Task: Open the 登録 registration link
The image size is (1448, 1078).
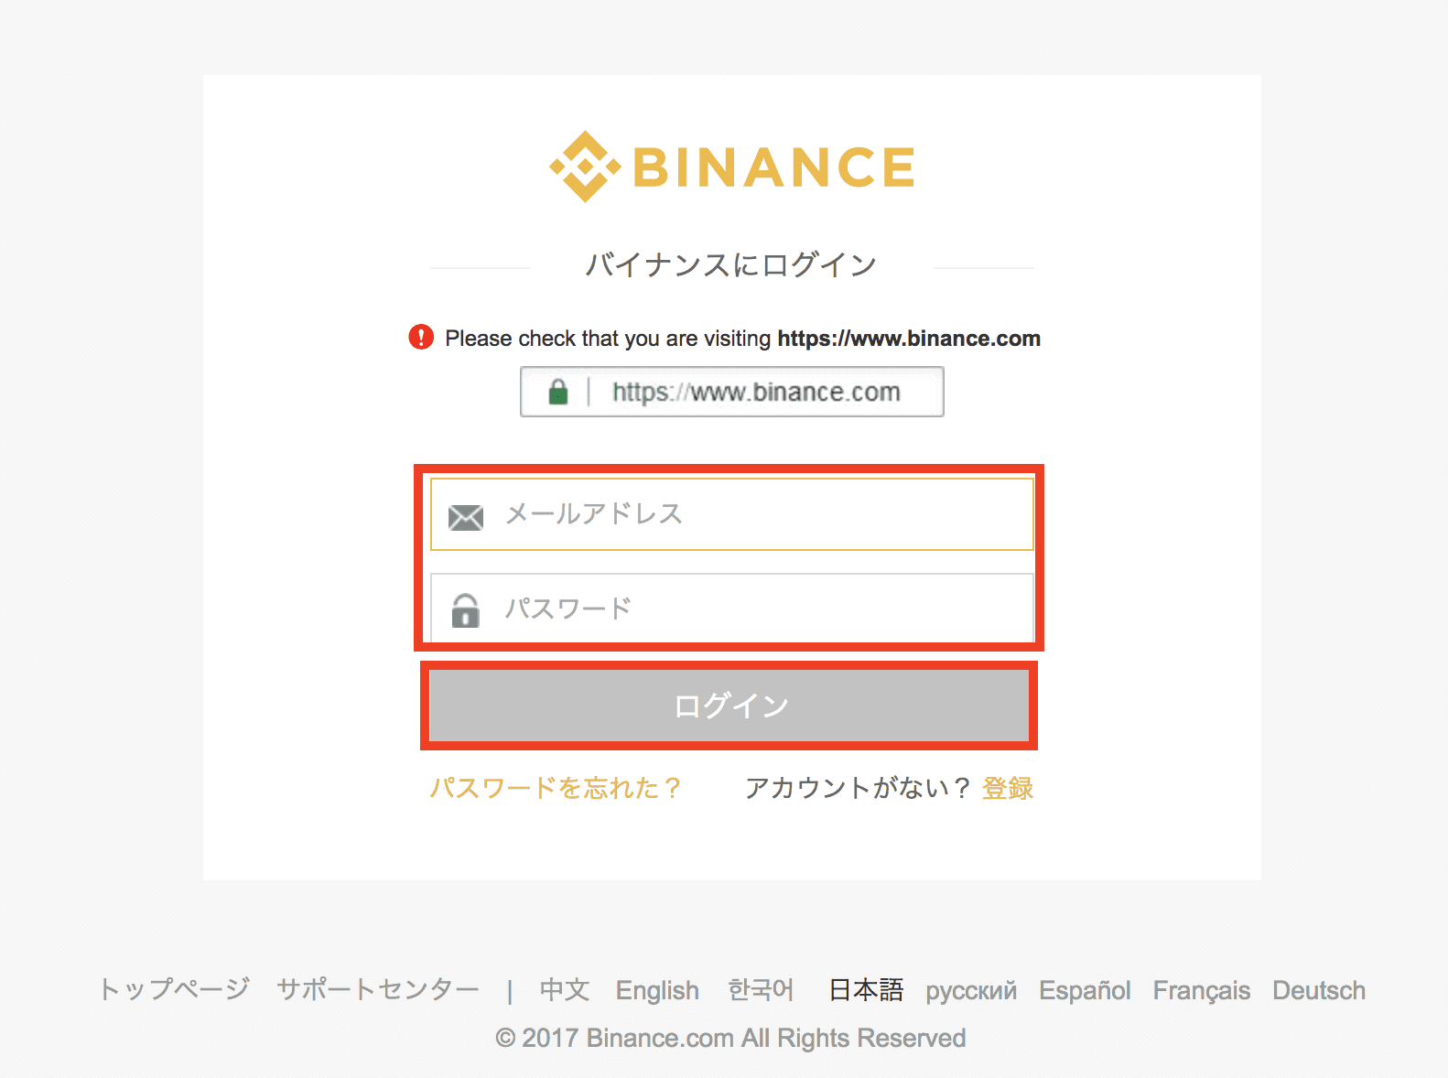Action: click(1007, 788)
